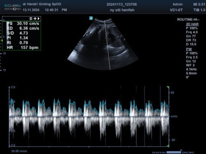The height and width of the screenshot is (154, 206).
Task: Expand measurement box with right-arrow icon
Action: coord(39,18)
